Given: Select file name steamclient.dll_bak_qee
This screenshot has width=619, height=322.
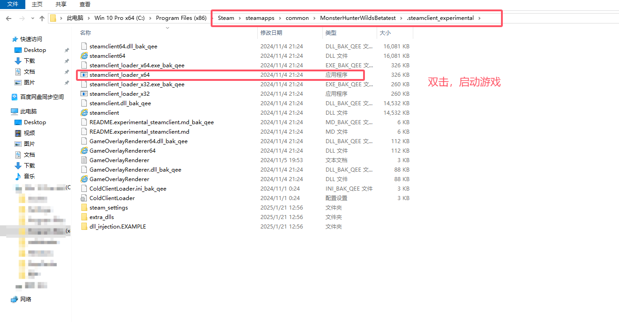Looking at the screenshot, I should 120,103.
